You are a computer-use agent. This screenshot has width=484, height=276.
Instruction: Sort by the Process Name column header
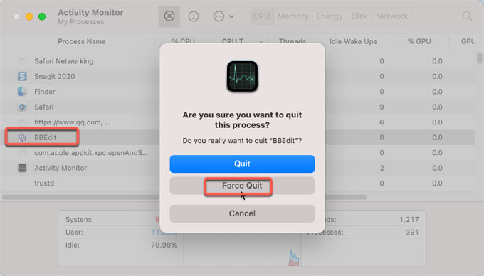click(82, 41)
